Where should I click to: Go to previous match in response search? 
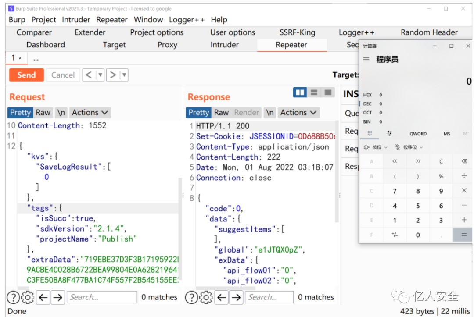[222, 297]
